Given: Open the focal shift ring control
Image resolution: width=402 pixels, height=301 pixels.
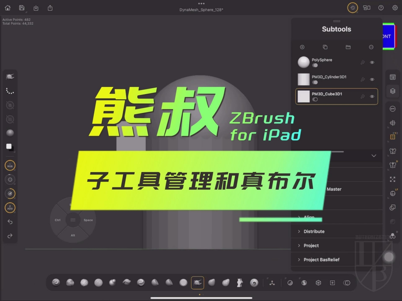Looking at the screenshot, I should point(10,194).
